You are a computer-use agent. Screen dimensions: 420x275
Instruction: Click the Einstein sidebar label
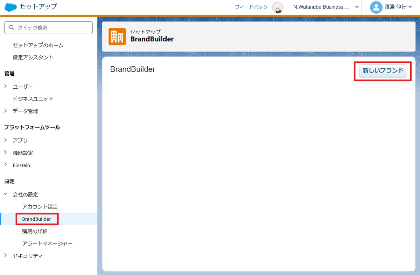click(x=21, y=165)
